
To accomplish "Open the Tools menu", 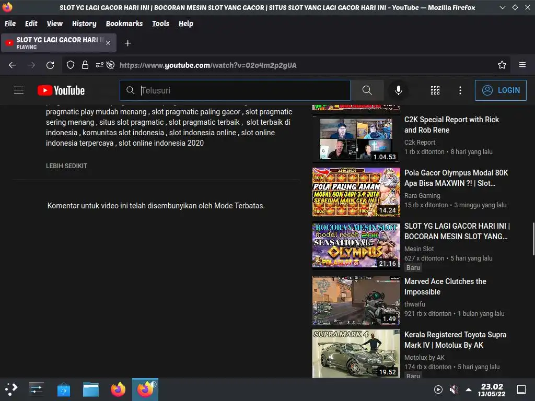I will [161, 23].
